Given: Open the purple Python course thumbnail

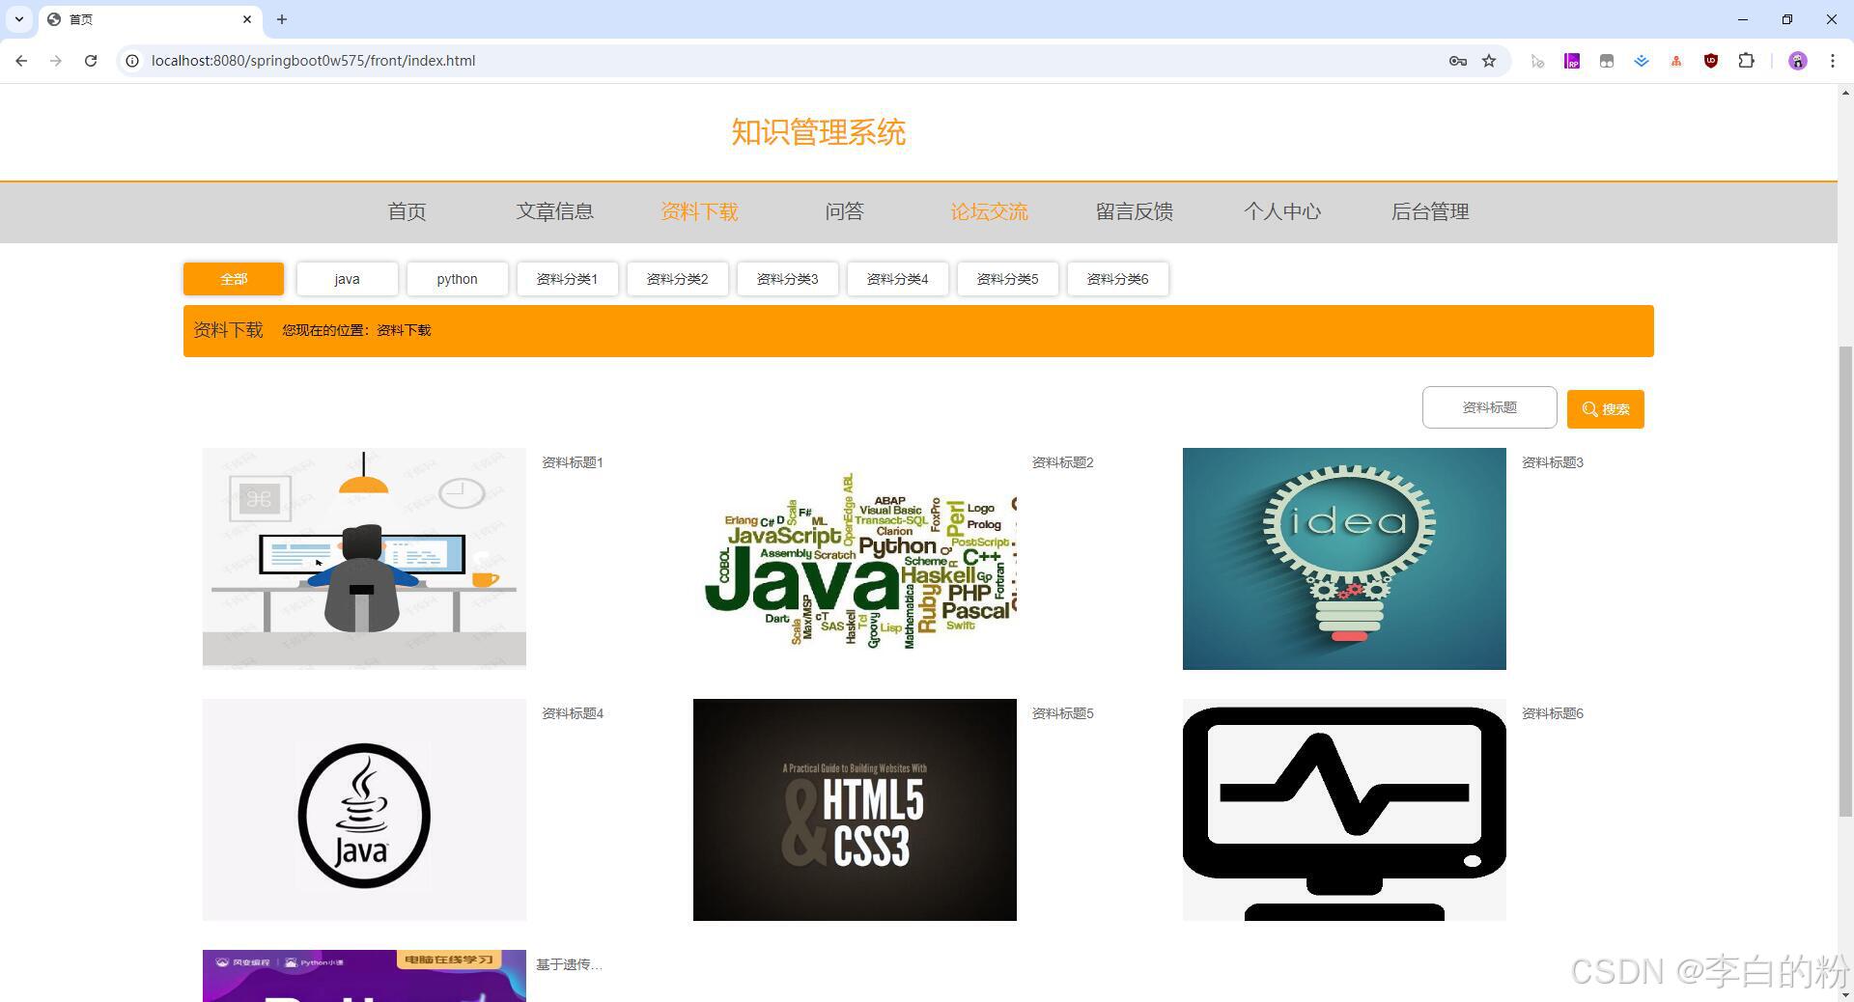Looking at the screenshot, I should tap(364, 976).
